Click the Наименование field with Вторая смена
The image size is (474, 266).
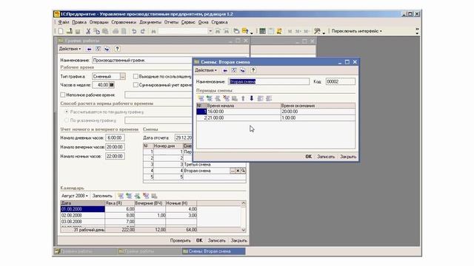click(269, 81)
